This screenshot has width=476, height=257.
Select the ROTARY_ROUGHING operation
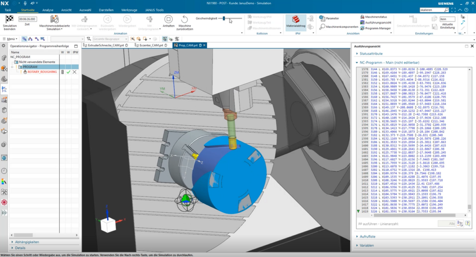click(x=42, y=72)
